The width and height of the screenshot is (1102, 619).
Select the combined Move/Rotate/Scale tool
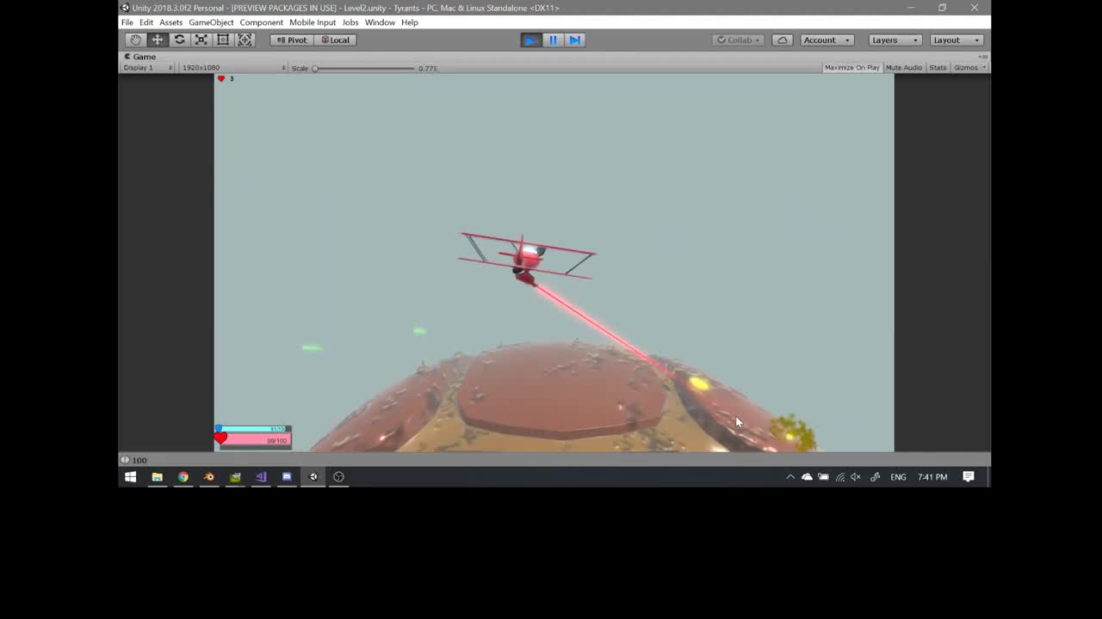click(x=245, y=40)
